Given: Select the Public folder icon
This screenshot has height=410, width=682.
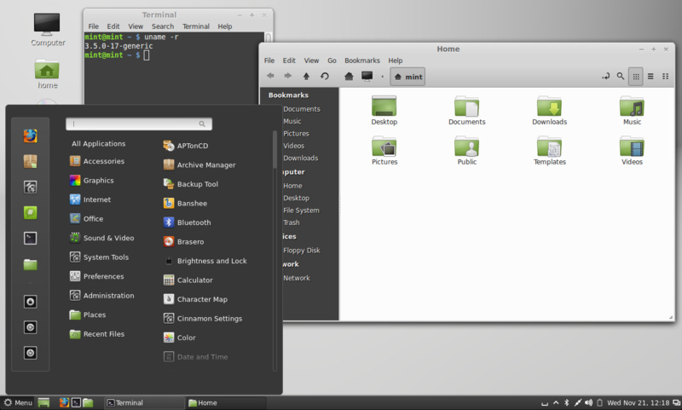Looking at the screenshot, I should (x=466, y=150).
